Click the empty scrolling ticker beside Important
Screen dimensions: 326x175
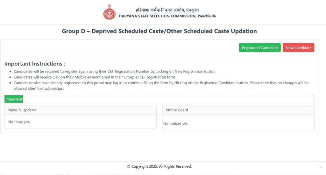168,99
